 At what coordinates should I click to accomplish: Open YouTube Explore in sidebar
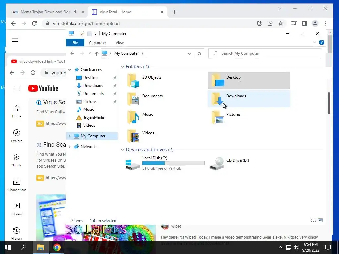click(17, 136)
